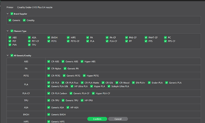Toggle the PETG-CF filament type checkbox
Image resolution: width=205 pixels, height=123 pixels.
68,41
